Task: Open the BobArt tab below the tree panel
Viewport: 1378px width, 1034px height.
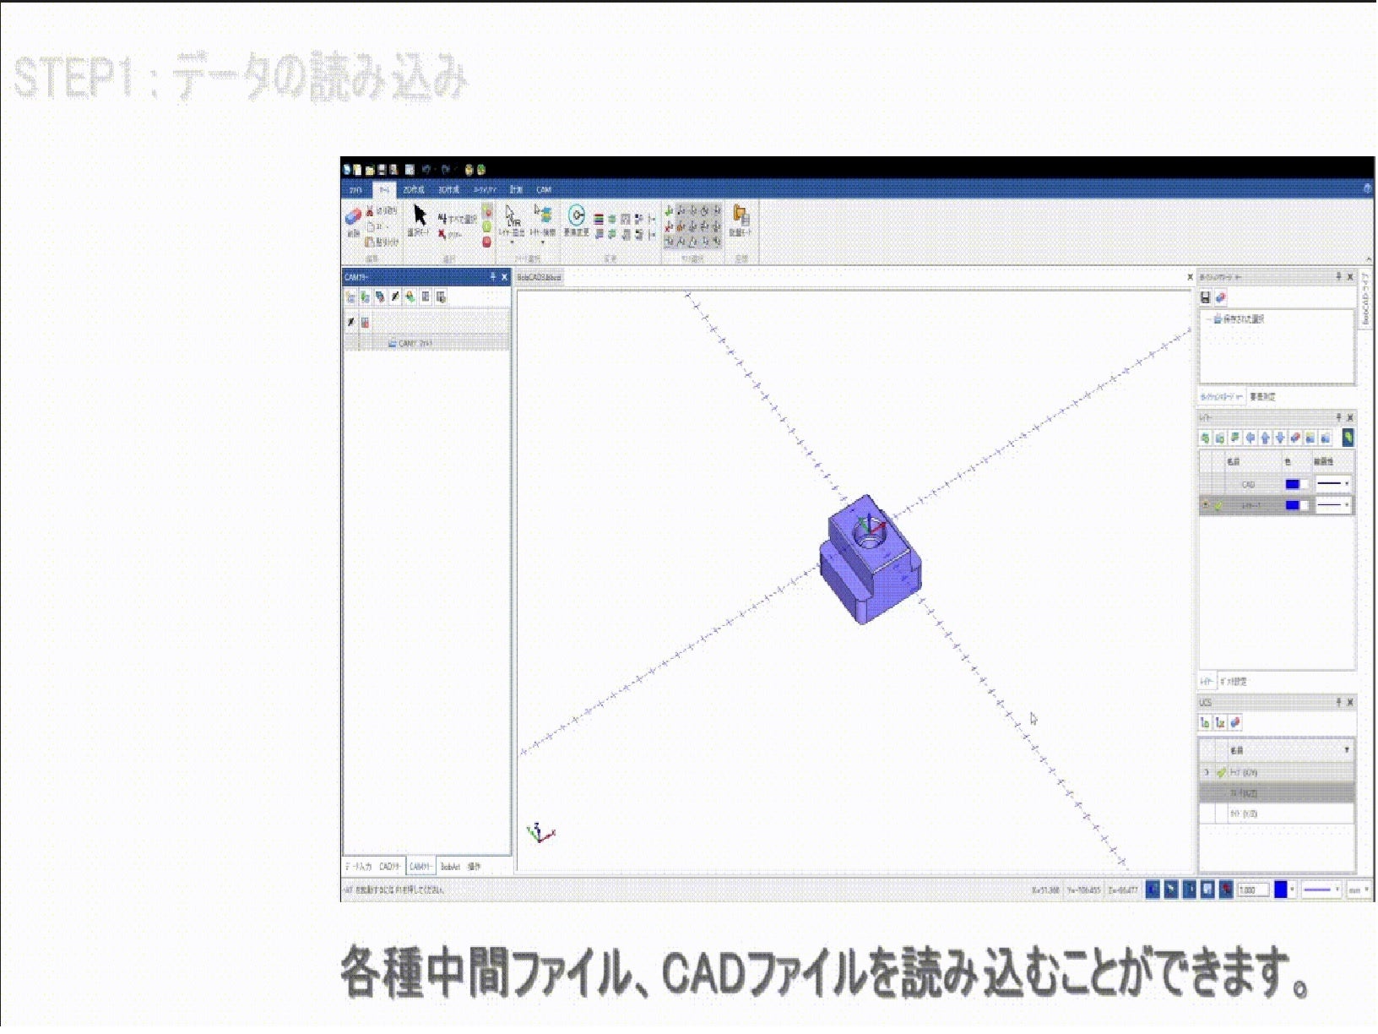Action: click(450, 867)
